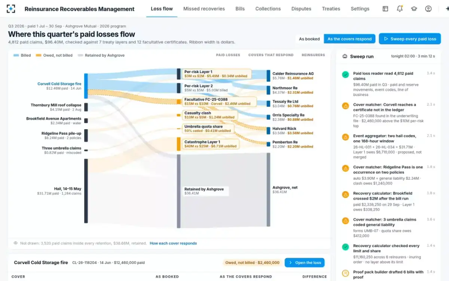Toggle the Retained by Ashgrove legend entry
This screenshot has height=281, width=449.
pos(101,55)
